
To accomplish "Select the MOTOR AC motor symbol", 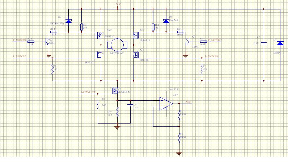I will click(x=117, y=45).
